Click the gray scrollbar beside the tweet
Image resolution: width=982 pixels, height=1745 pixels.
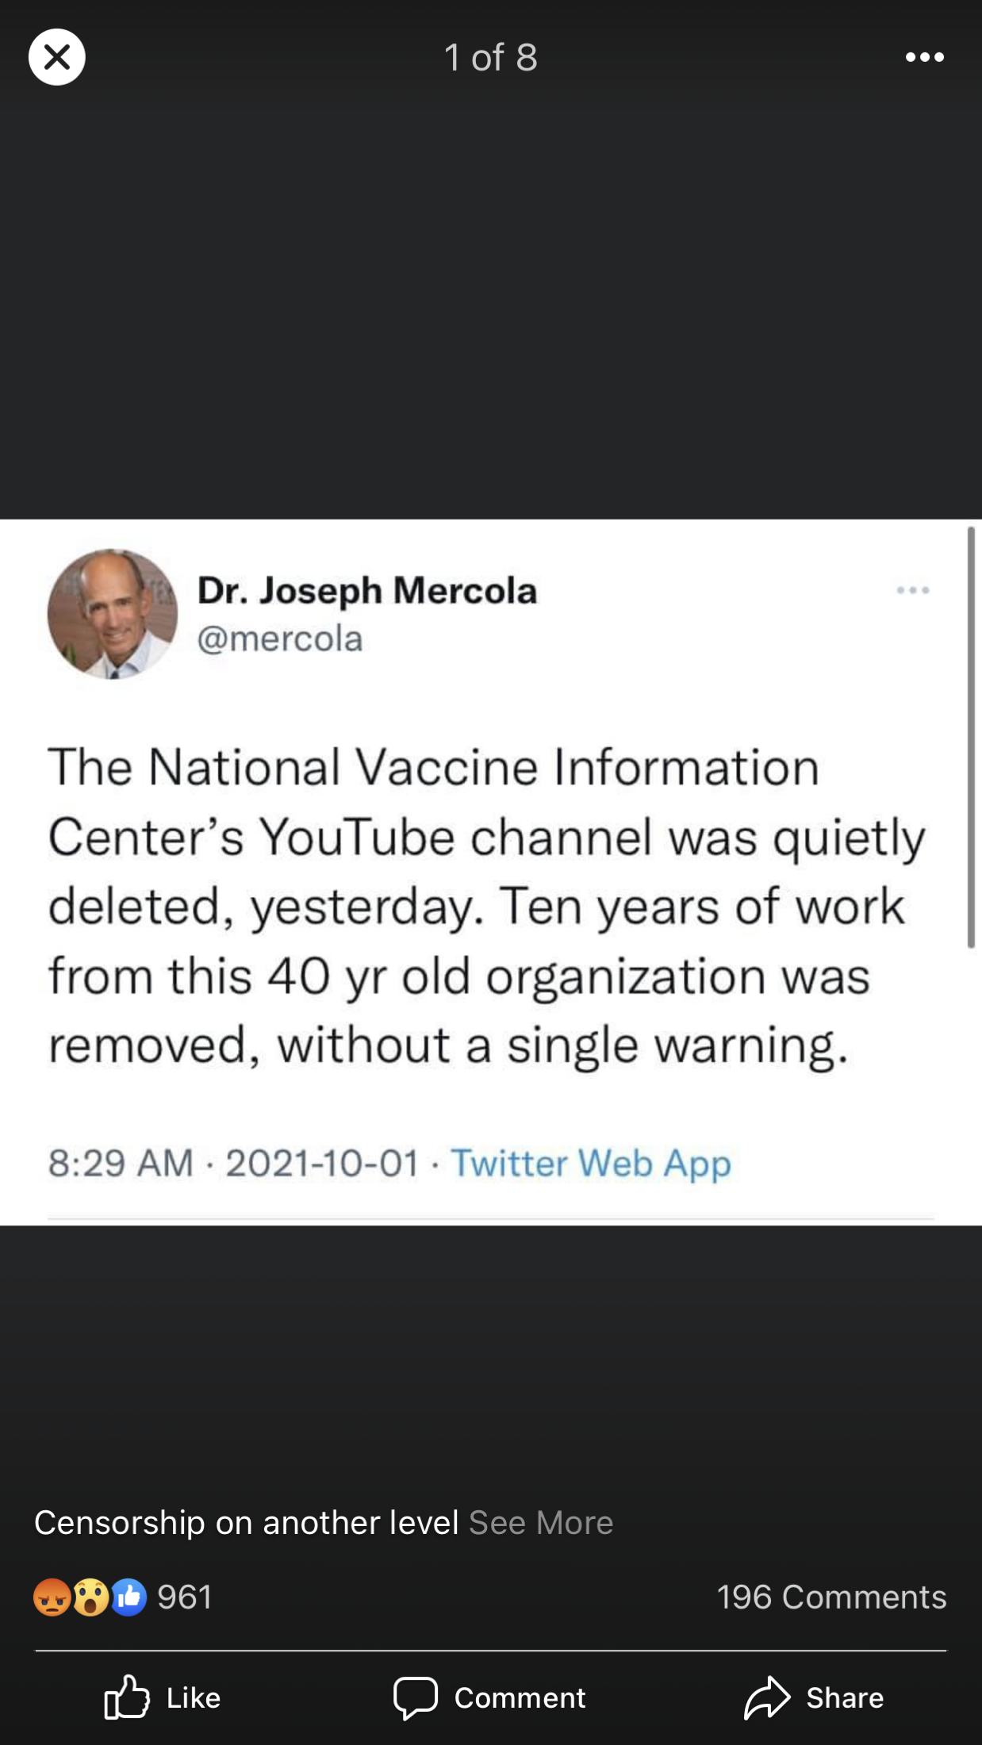(971, 738)
